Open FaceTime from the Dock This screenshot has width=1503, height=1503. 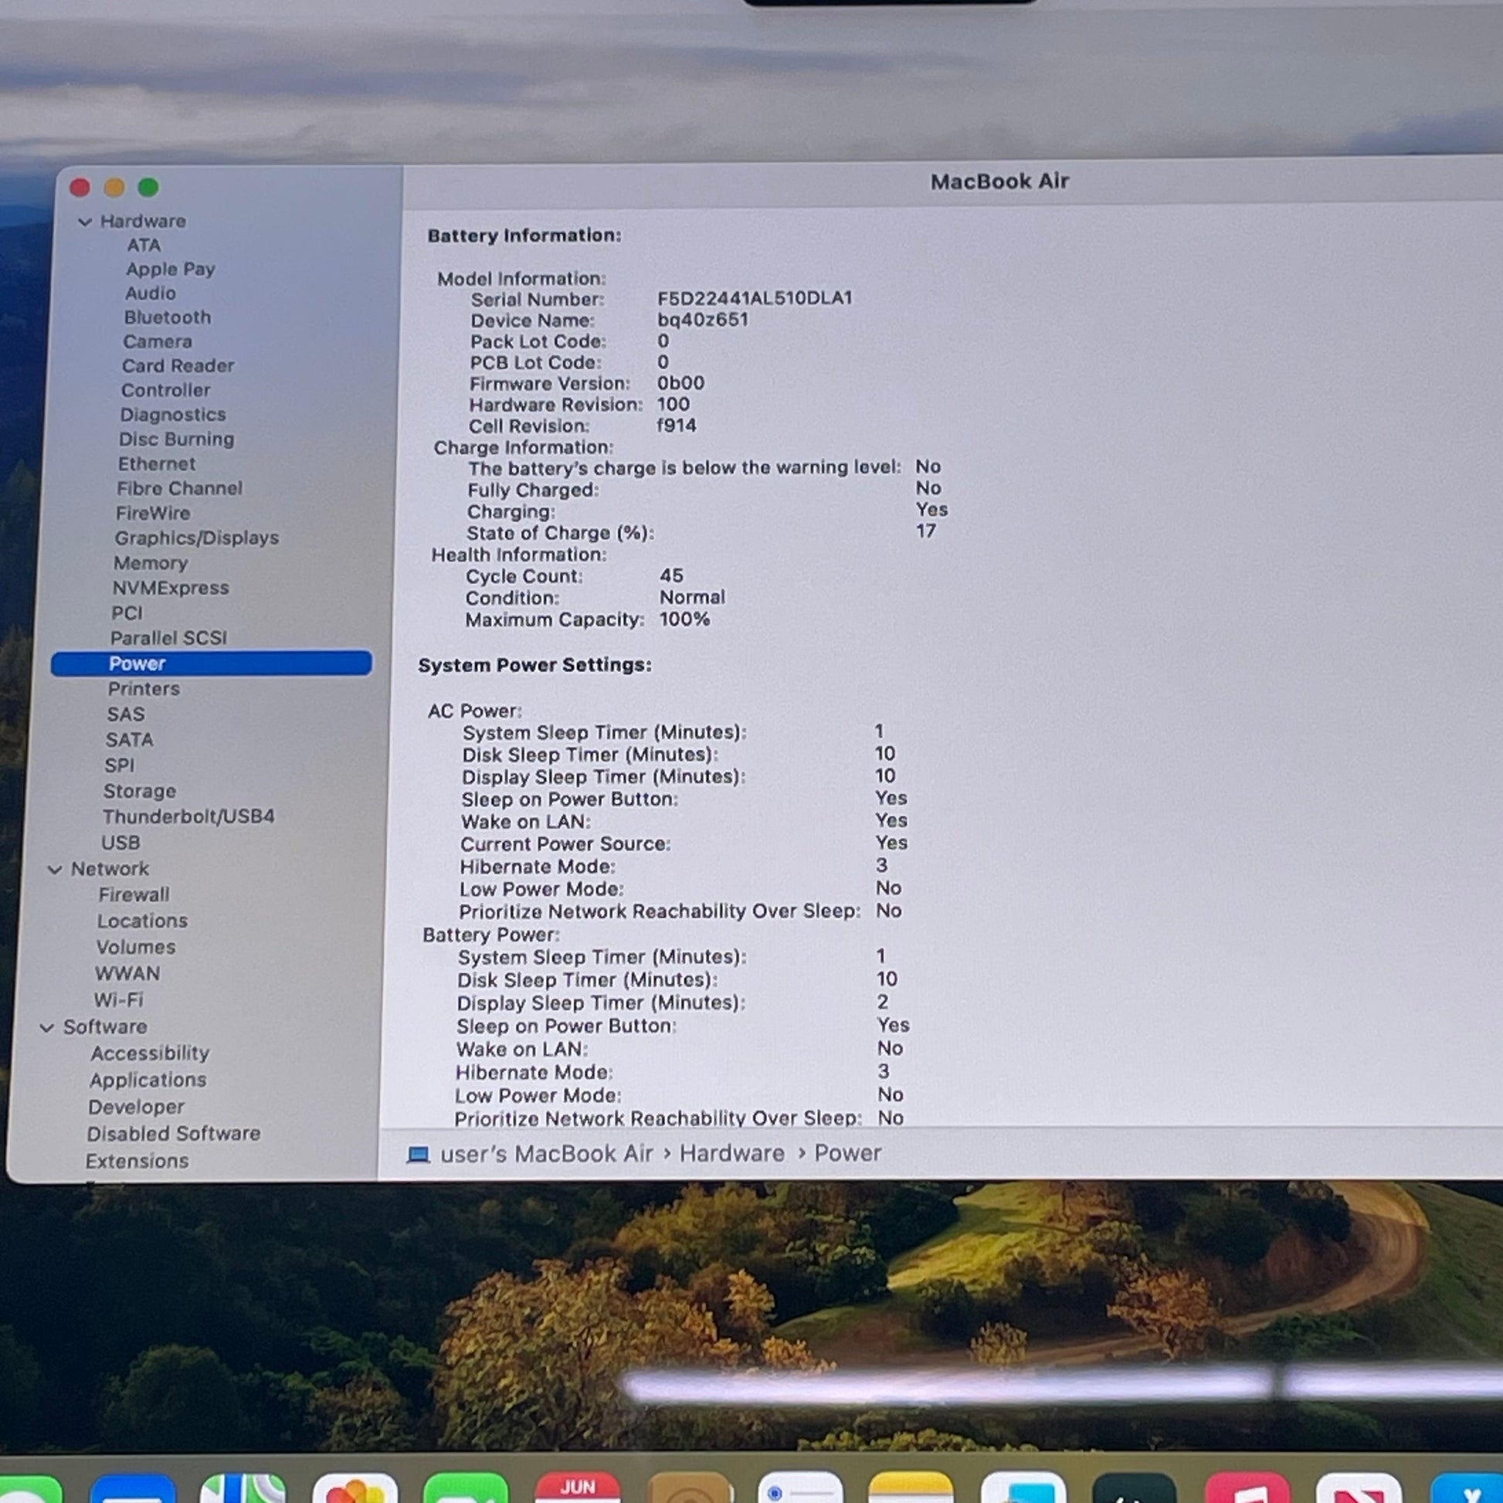465,1488
